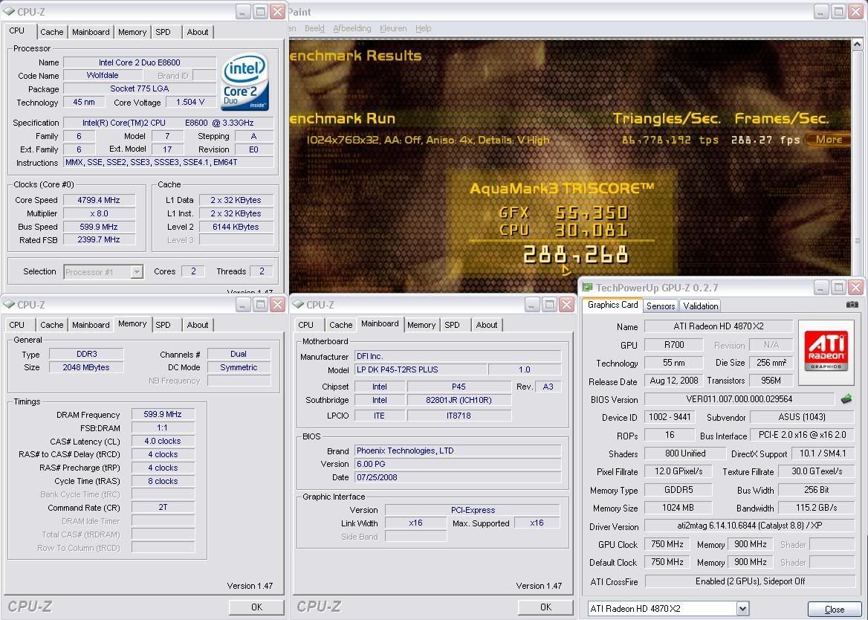Click OK in the CPU-Z Mainboard window
Viewport: 868px width, 620px height.
545,607
